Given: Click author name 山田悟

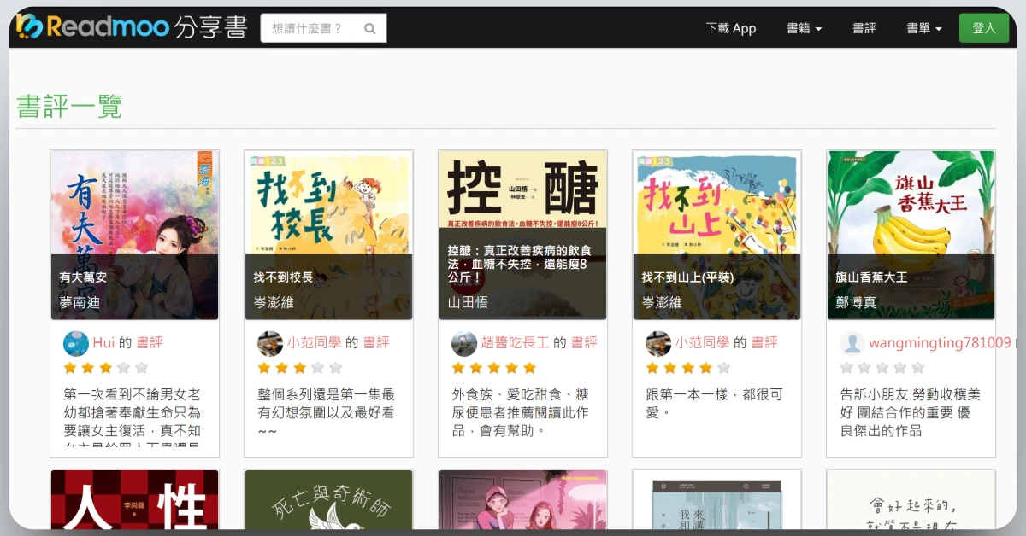Looking at the screenshot, I should 468,302.
